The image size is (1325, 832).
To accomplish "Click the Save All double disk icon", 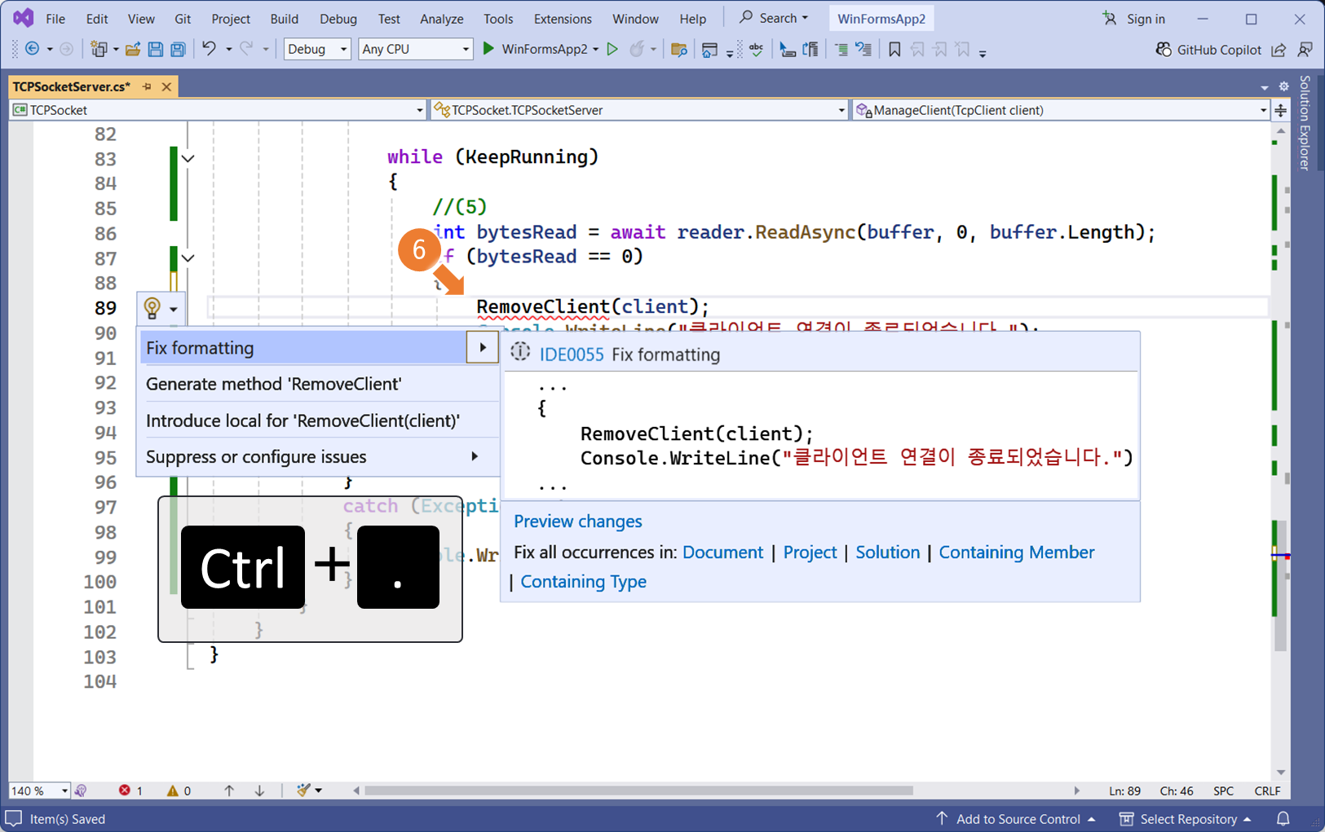I will [177, 49].
